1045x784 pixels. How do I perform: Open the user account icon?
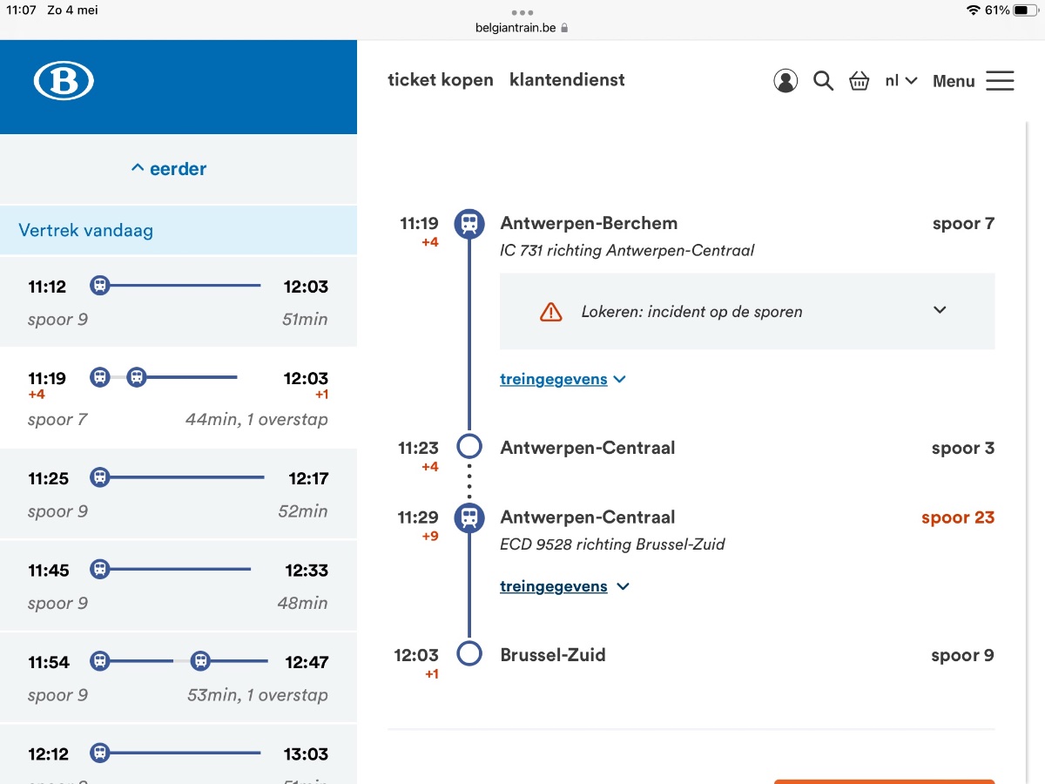(x=785, y=81)
